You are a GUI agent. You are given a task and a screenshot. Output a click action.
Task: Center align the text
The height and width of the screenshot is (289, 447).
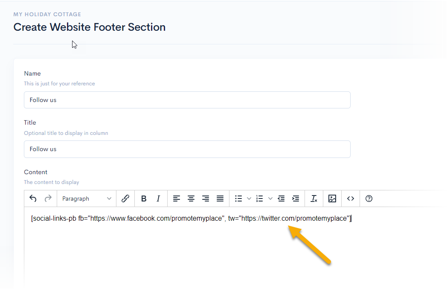191,199
